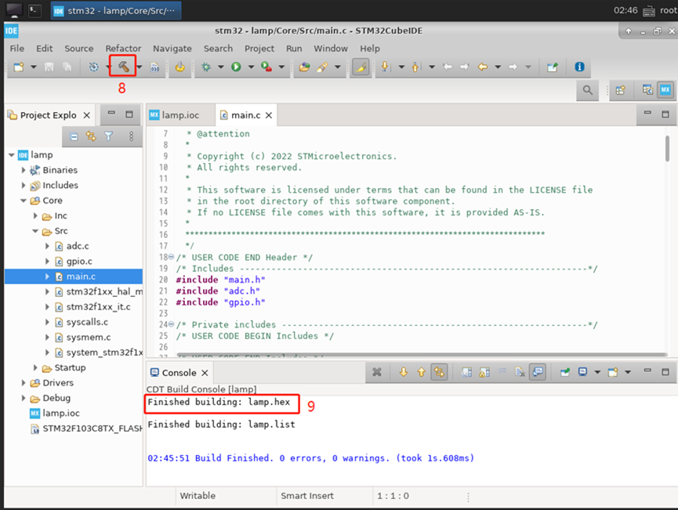Open Project Explorer view menu dots
The height and width of the screenshot is (510, 678).
[131, 136]
